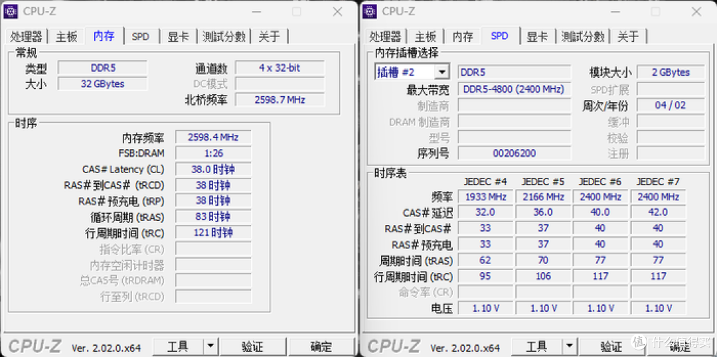Click 验证 button in left window
Screen dimensions: 717x357
tap(252, 347)
